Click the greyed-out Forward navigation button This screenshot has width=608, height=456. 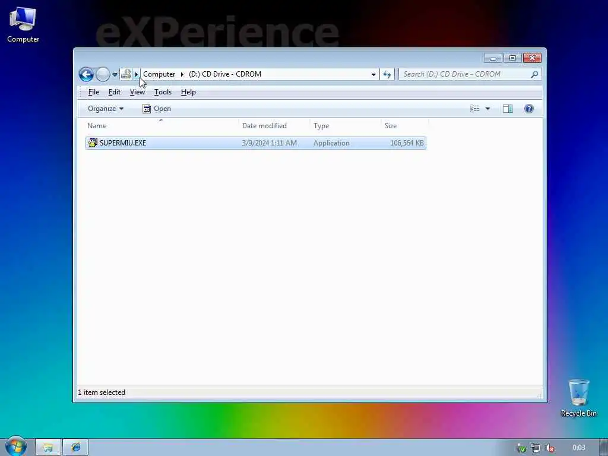click(103, 74)
